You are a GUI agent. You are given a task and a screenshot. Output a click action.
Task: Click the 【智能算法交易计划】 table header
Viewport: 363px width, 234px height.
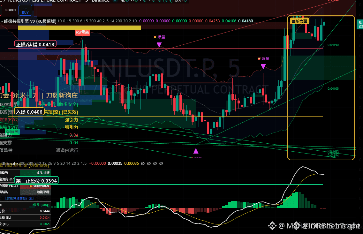click(x=20, y=198)
